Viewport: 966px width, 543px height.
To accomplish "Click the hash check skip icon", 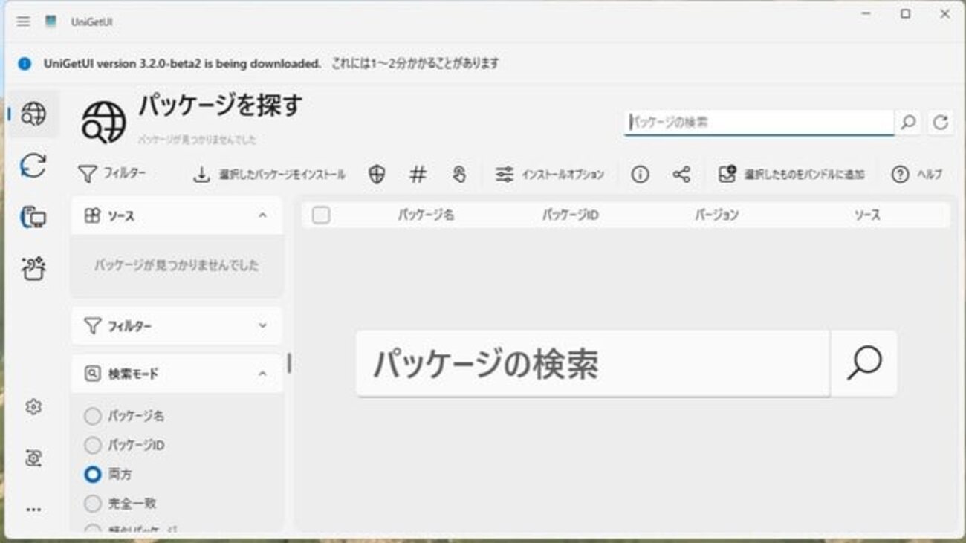I will (x=418, y=175).
